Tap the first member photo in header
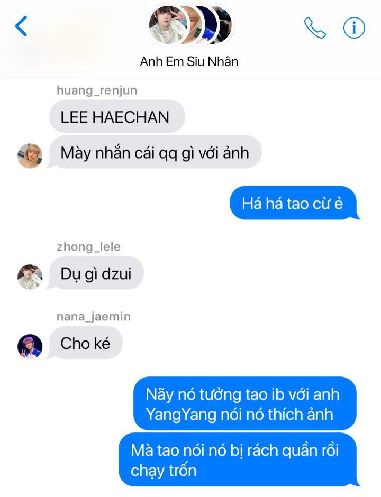The height and width of the screenshot is (497, 381). pyautogui.click(x=167, y=25)
